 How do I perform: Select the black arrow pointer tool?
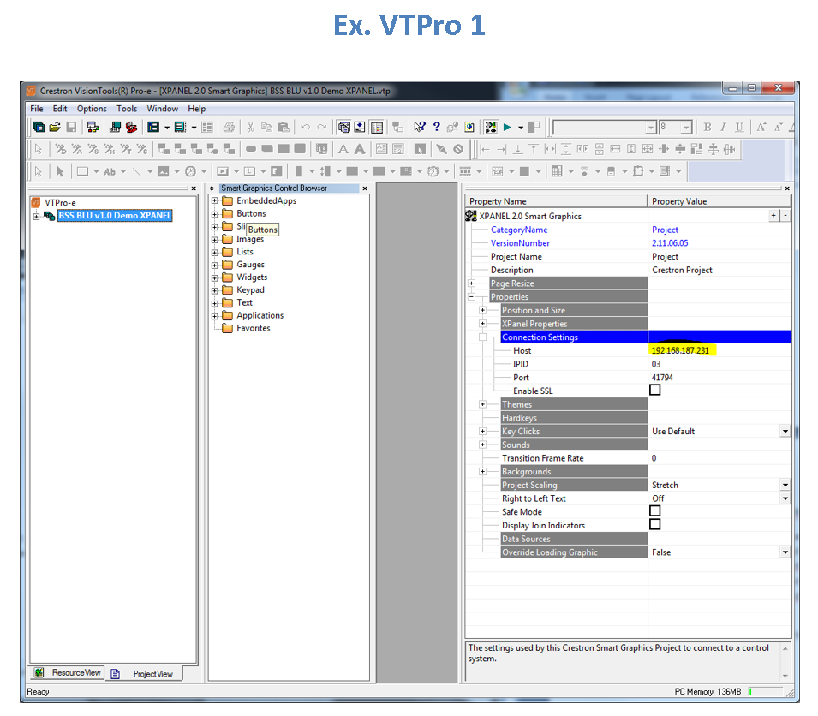click(x=60, y=171)
